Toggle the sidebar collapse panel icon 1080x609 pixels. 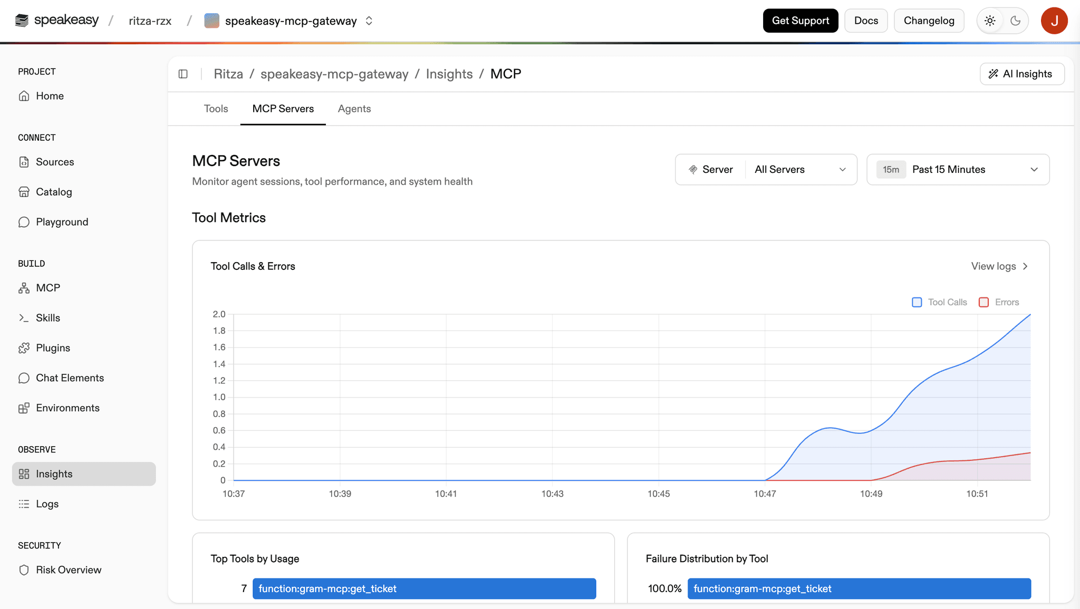pyautogui.click(x=183, y=74)
